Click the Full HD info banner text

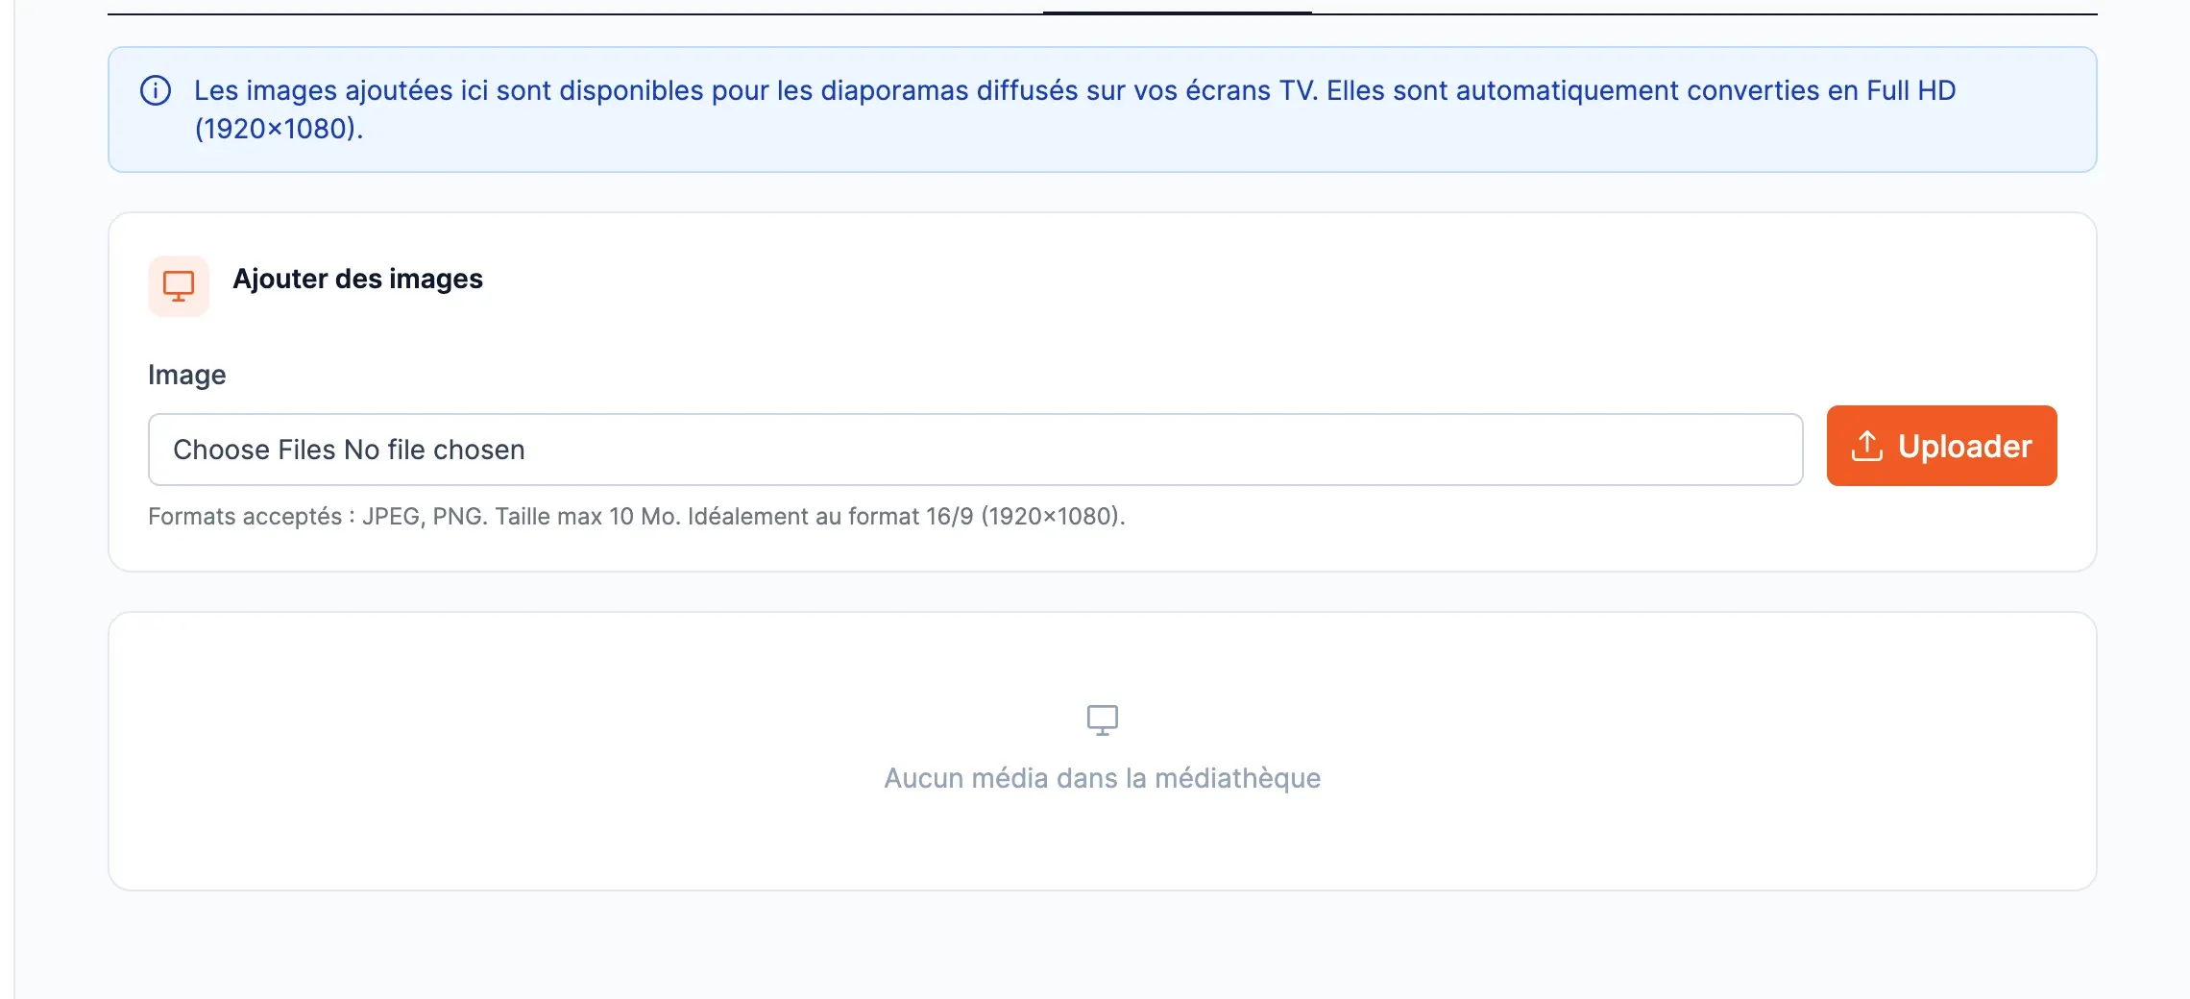(x=1075, y=110)
